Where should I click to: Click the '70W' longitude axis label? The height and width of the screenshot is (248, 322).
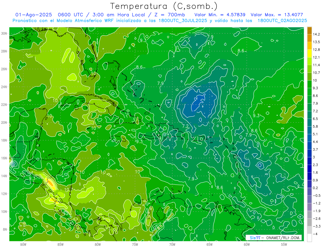[x=172, y=245]
